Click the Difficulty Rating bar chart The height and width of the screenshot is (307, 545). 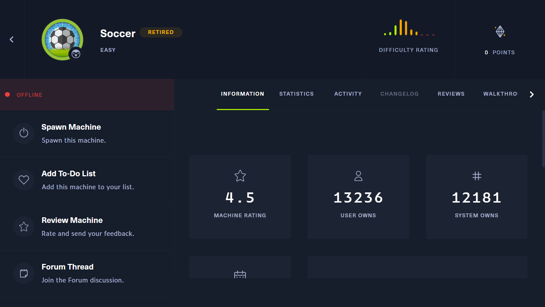pyautogui.click(x=408, y=30)
